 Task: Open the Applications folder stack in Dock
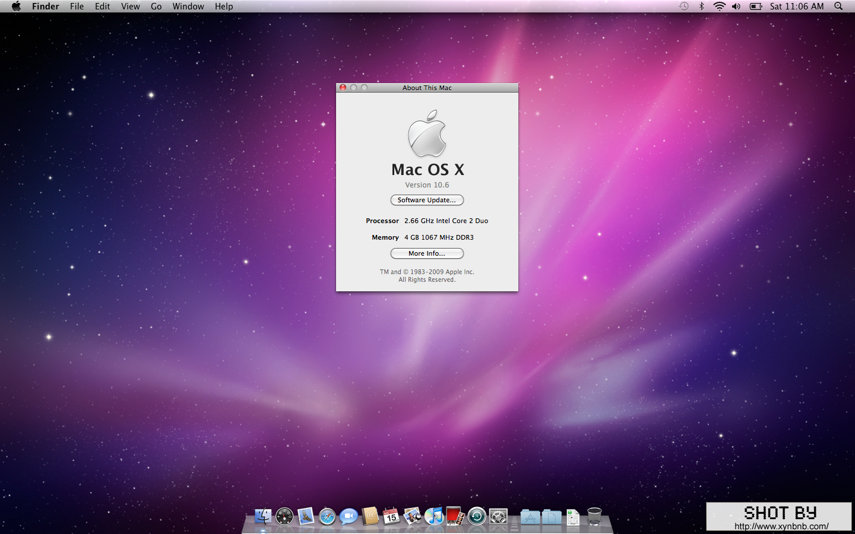[530, 517]
